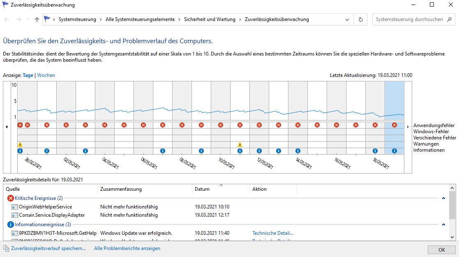
Task: Click in the Systemsteuerung durchsuchen search field
Action: (x=409, y=19)
